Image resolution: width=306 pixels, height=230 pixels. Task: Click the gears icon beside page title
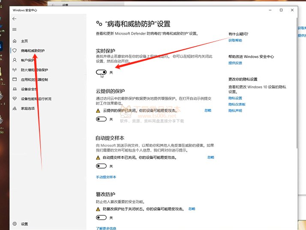click(x=99, y=24)
